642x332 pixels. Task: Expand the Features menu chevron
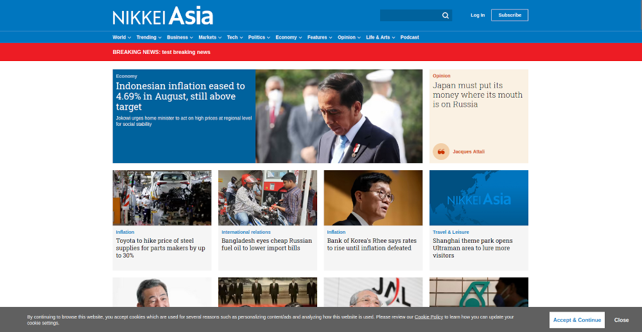pos(331,37)
